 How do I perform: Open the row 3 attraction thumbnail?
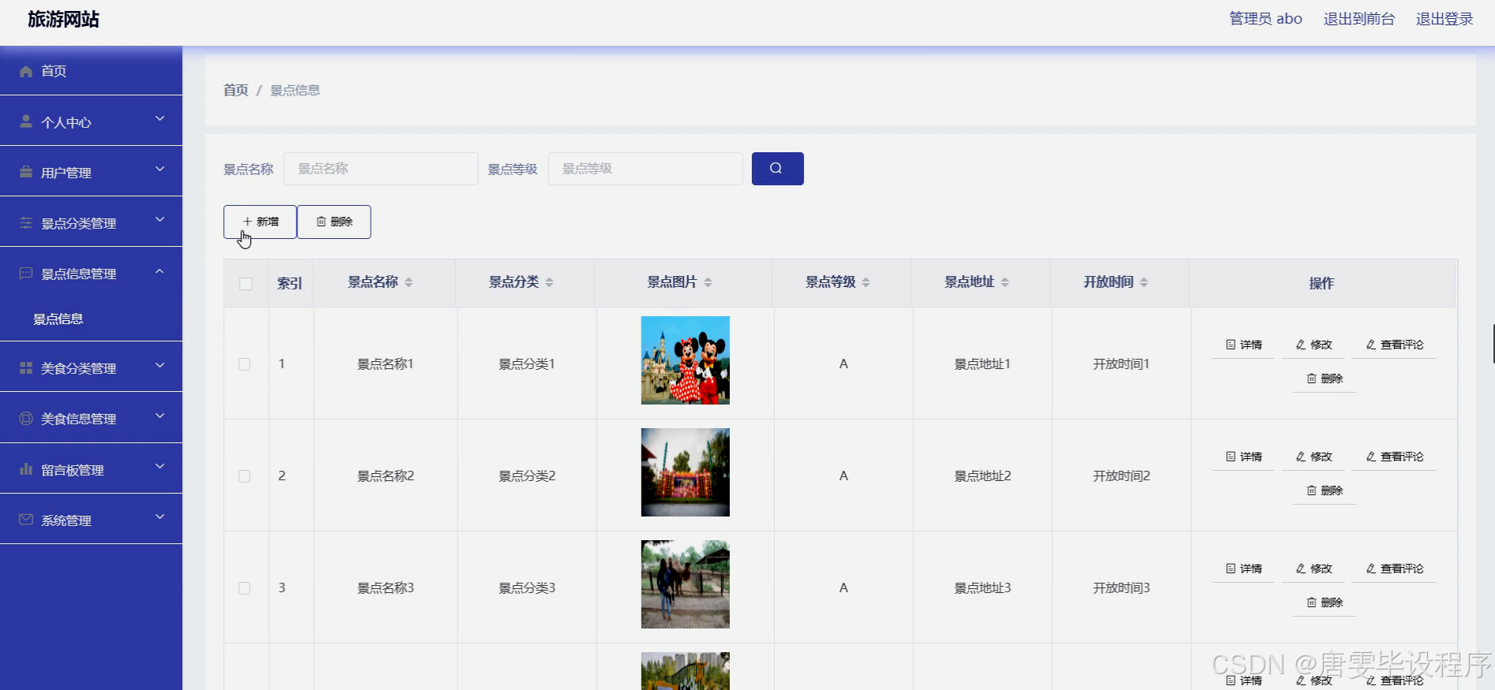686,584
